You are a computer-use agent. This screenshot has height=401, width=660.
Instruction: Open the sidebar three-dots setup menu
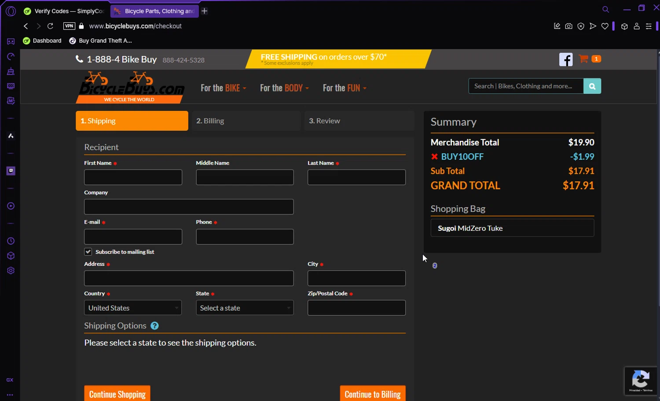(10, 395)
